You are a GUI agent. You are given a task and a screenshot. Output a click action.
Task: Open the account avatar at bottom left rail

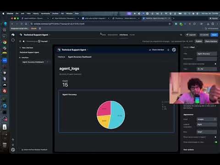click(13, 150)
